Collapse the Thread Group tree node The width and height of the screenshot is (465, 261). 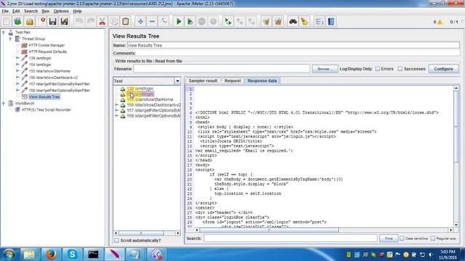coord(10,38)
